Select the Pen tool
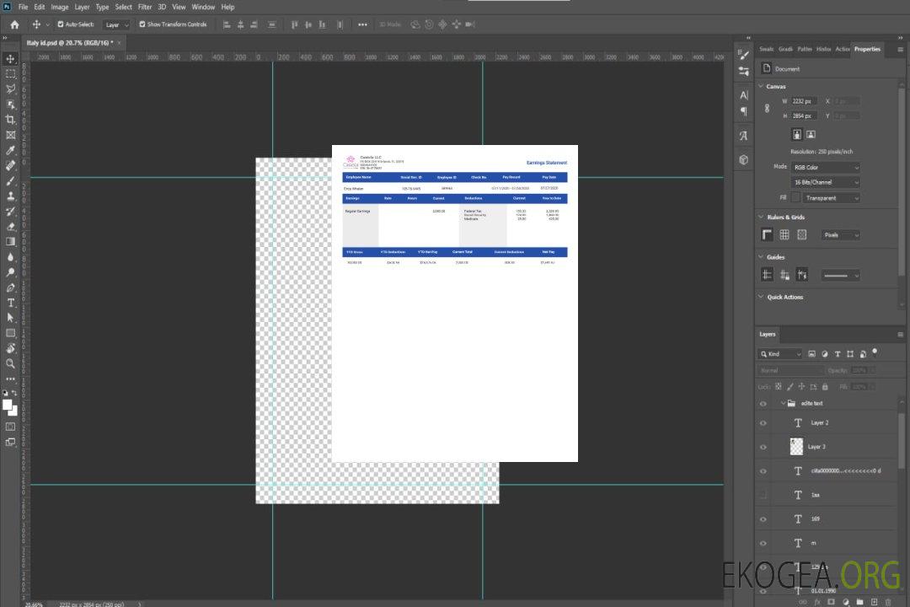 [10, 287]
